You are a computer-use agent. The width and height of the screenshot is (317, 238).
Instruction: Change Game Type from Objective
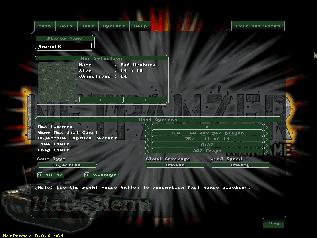(67, 165)
